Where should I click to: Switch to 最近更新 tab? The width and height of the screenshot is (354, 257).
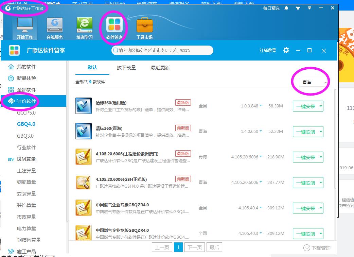click(160, 68)
